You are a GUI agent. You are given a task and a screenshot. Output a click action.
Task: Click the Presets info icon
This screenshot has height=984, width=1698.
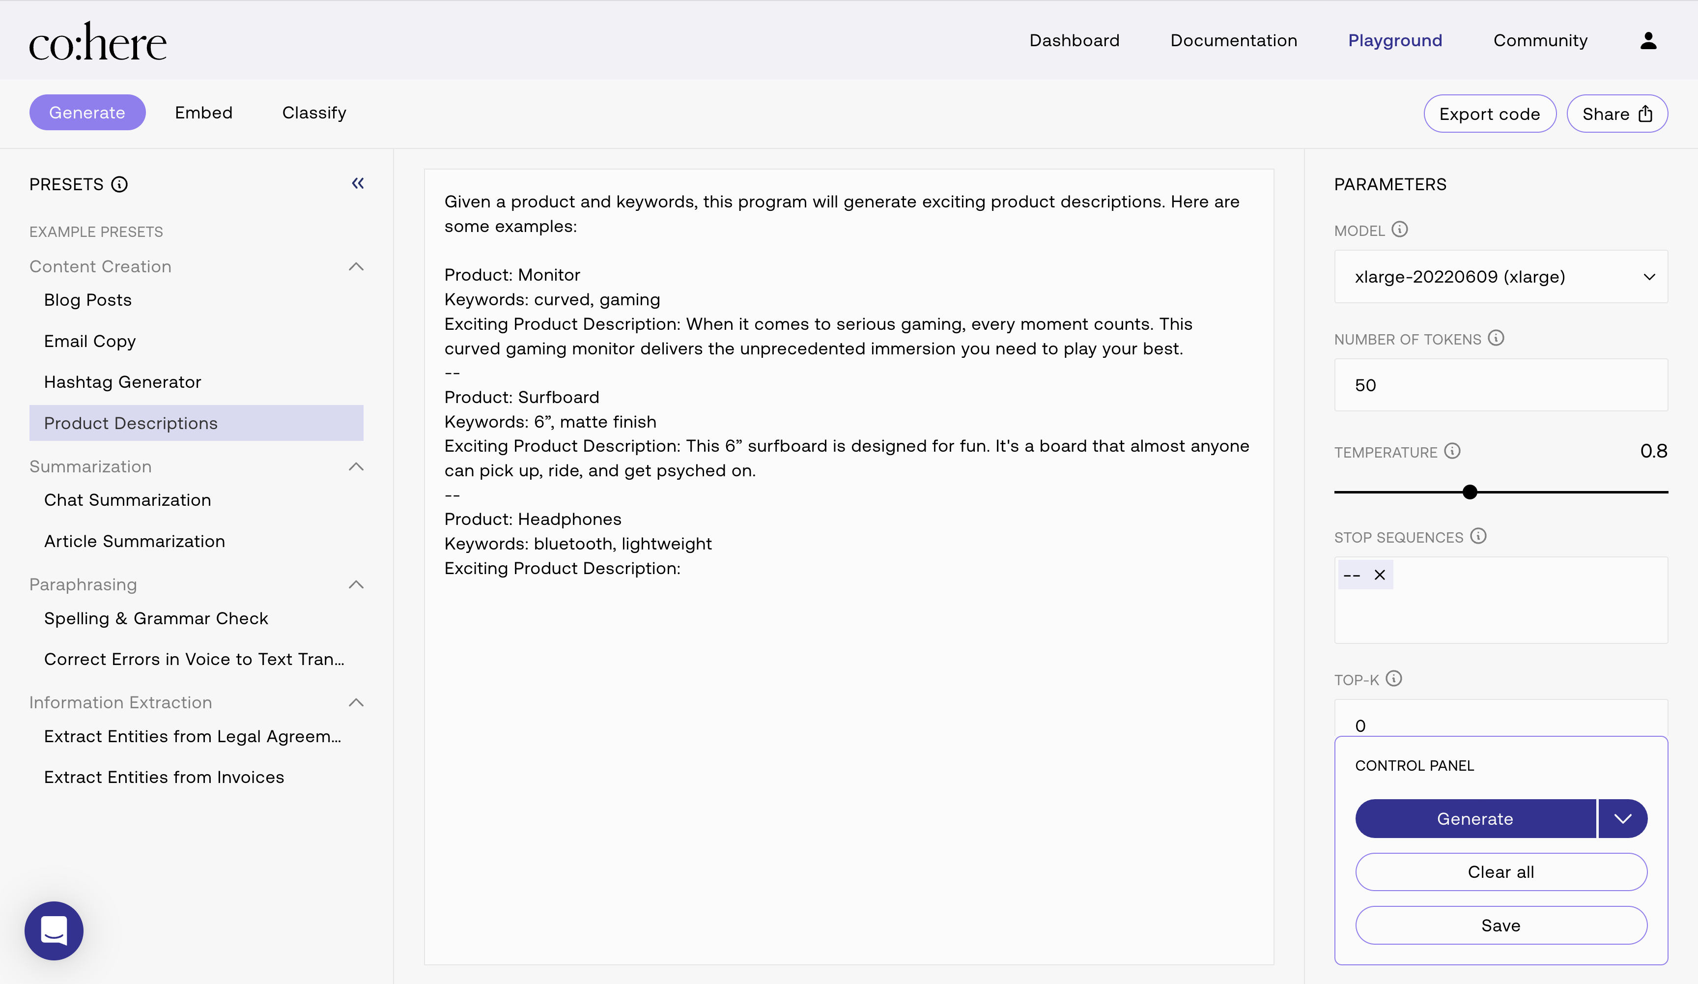point(119,185)
